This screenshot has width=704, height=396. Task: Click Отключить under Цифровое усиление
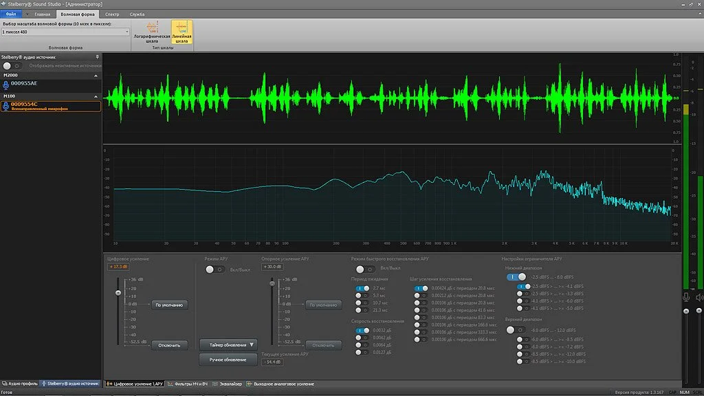pos(169,345)
